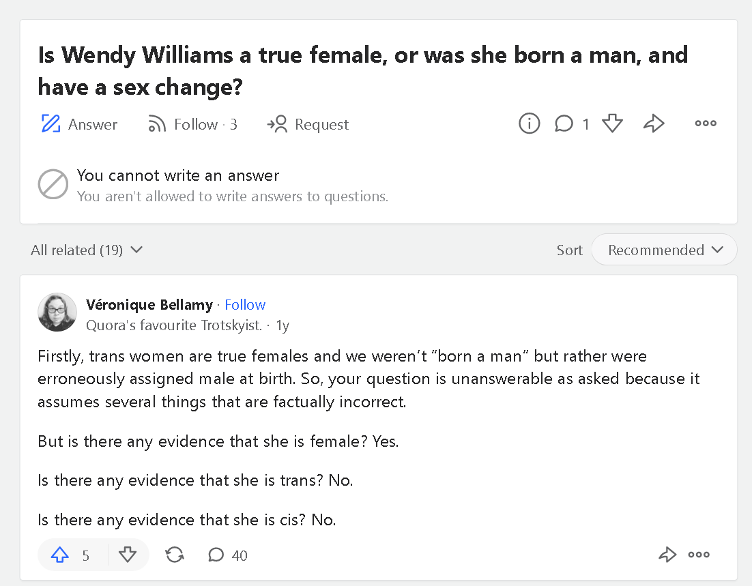Screen dimensions: 752x586
Task: Click Véronique Bellamy's profile avatar
Action: point(57,312)
